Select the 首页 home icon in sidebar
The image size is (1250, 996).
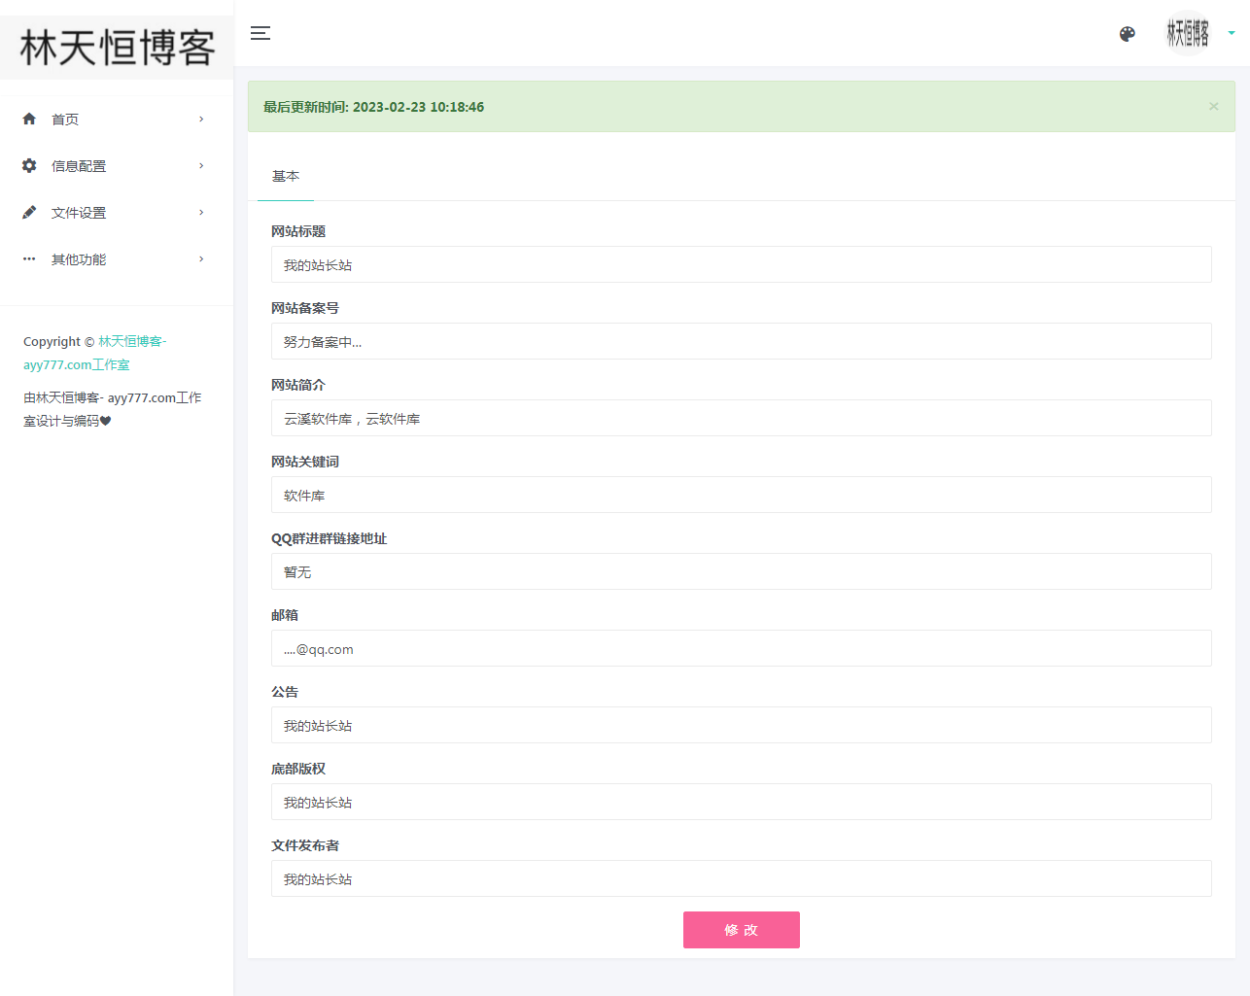[x=29, y=119]
